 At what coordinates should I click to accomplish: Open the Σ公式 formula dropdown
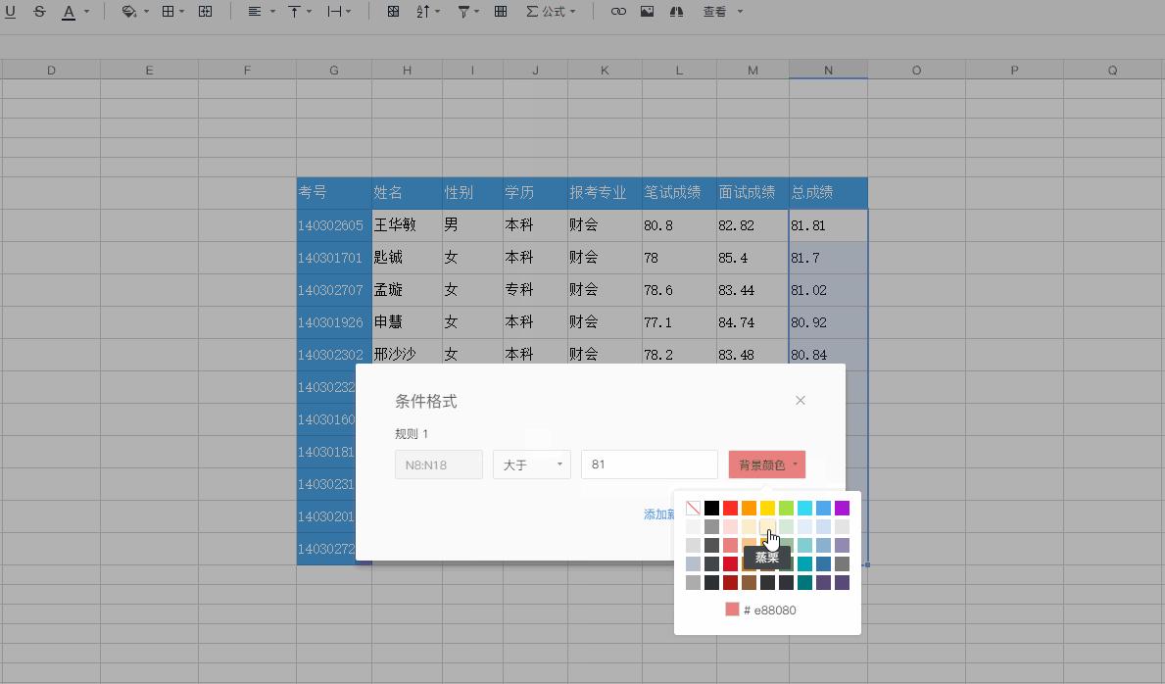point(551,11)
